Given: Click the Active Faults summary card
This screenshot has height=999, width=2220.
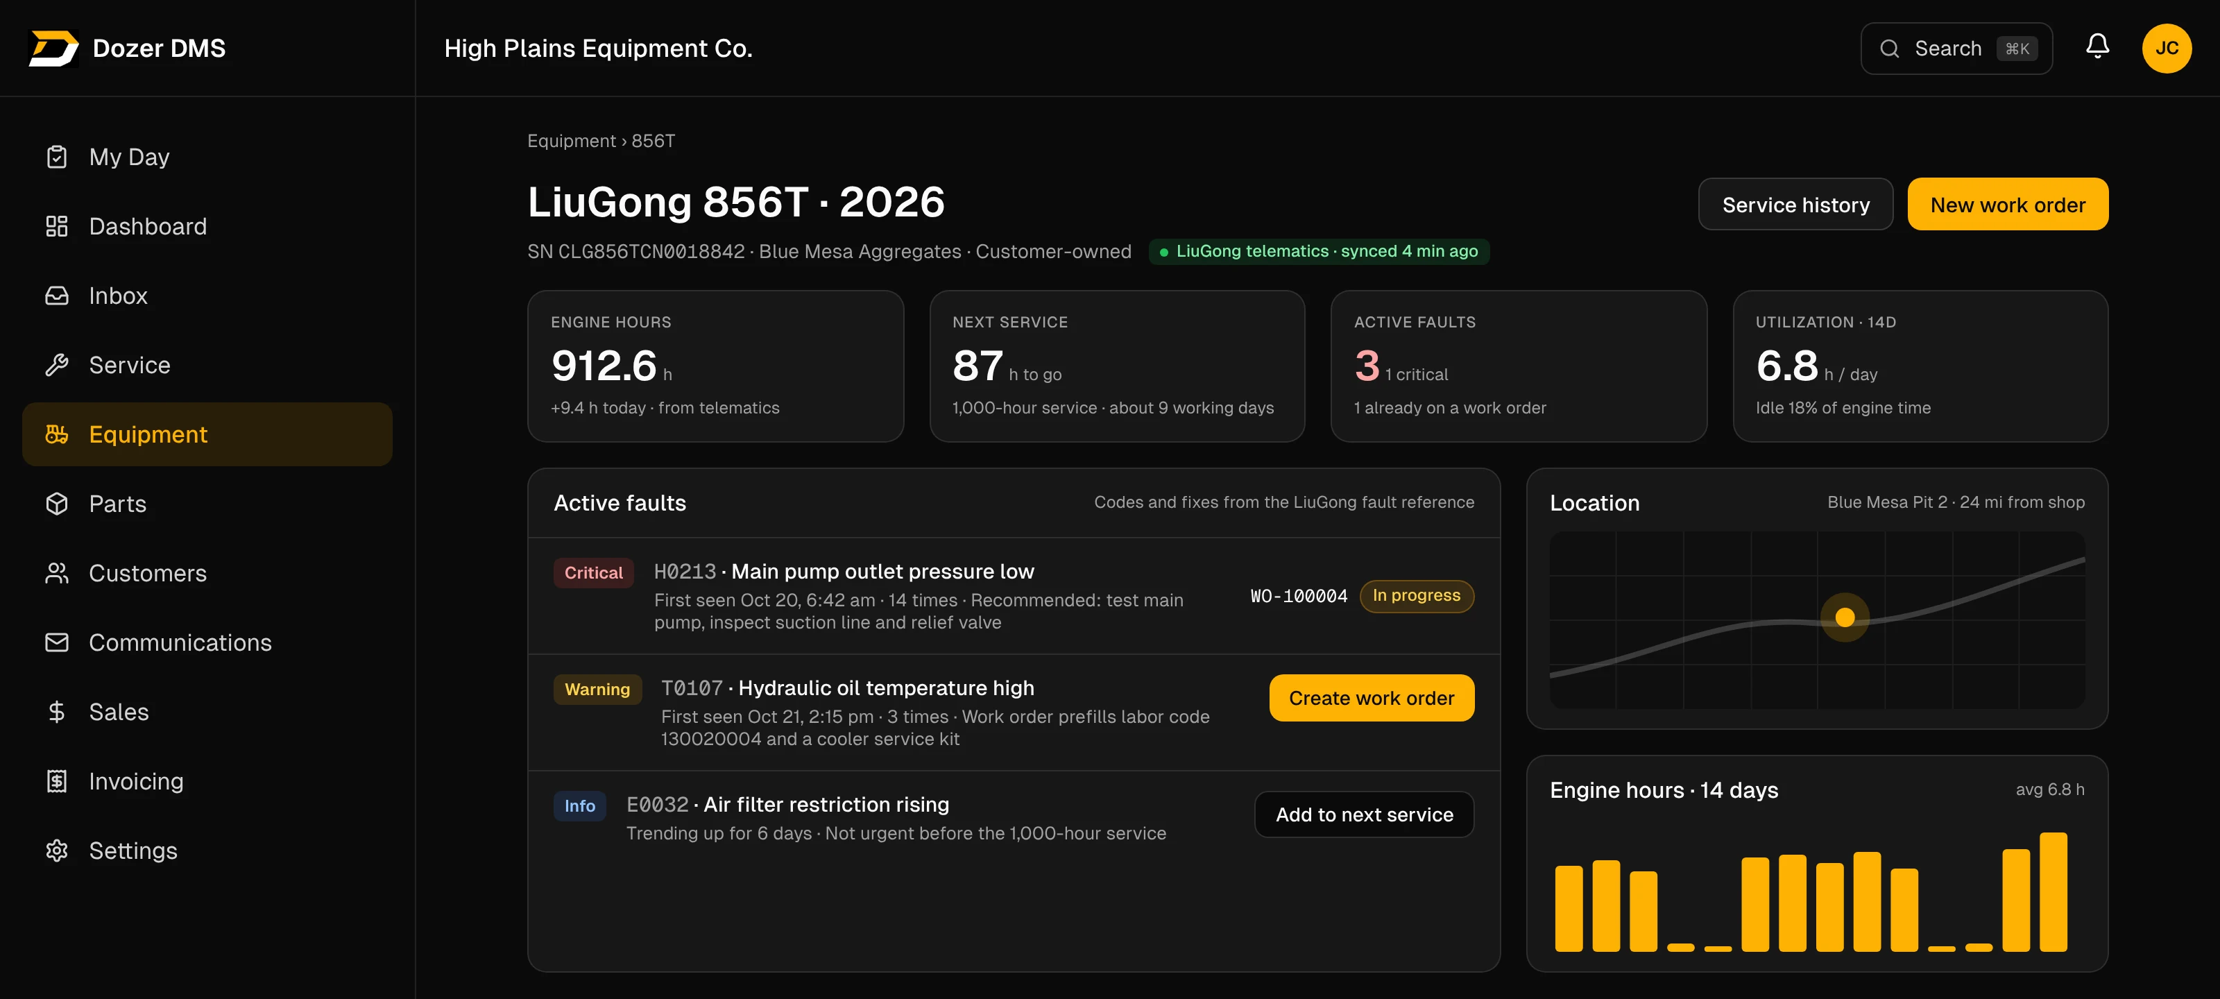Looking at the screenshot, I should point(1519,366).
